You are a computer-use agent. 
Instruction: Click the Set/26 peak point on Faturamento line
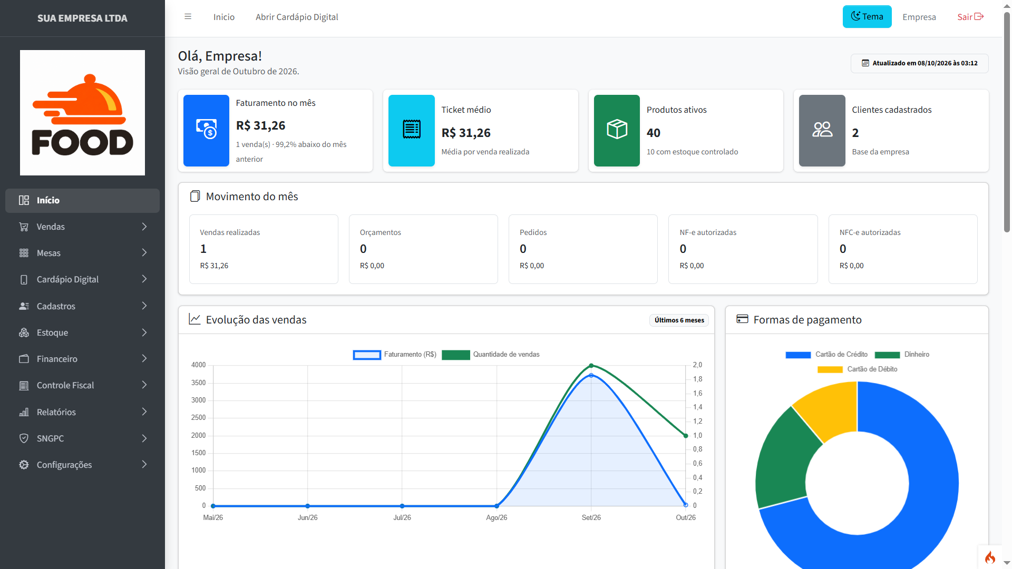[591, 376]
